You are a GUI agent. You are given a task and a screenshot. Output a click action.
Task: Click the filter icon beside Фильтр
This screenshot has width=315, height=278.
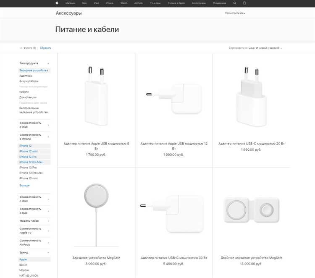[21, 48]
